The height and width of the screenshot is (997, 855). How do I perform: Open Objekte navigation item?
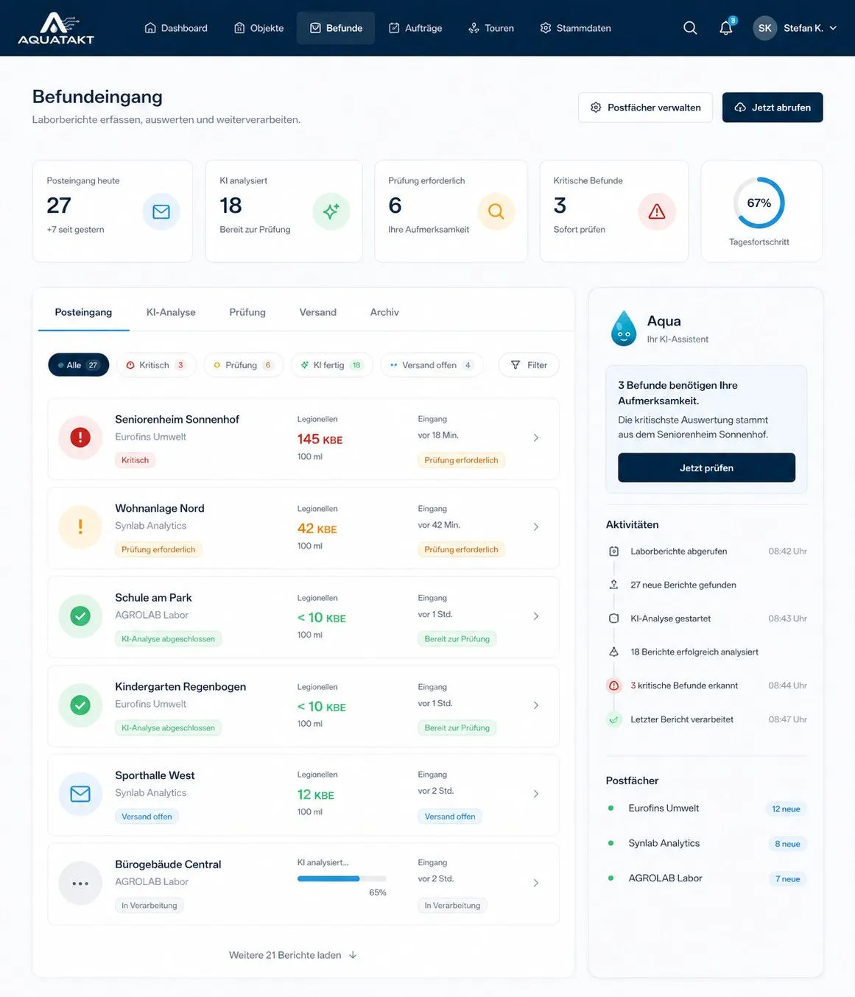(258, 28)
